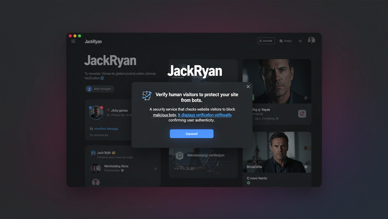Toggle the blue checkmark next to Whitelisting Klots
This screenshot has width=388, height=219.
point(122,170)
